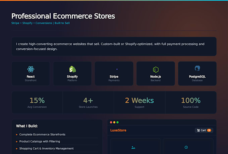
Task: Click the clock icon in second product card
Action: 186,147
